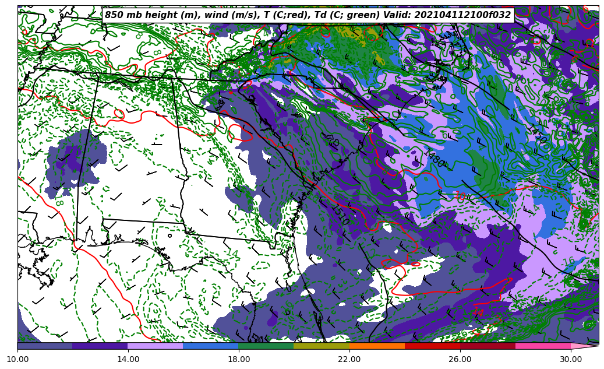Click the 26.00 colorbar tick label
Screen dimensions: 604x369
pyautogui.click(x=460, y=359)
